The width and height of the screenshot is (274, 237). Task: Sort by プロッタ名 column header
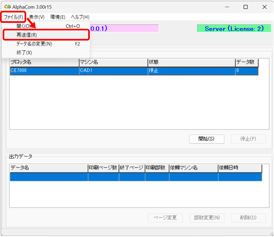tap(44, 62)
